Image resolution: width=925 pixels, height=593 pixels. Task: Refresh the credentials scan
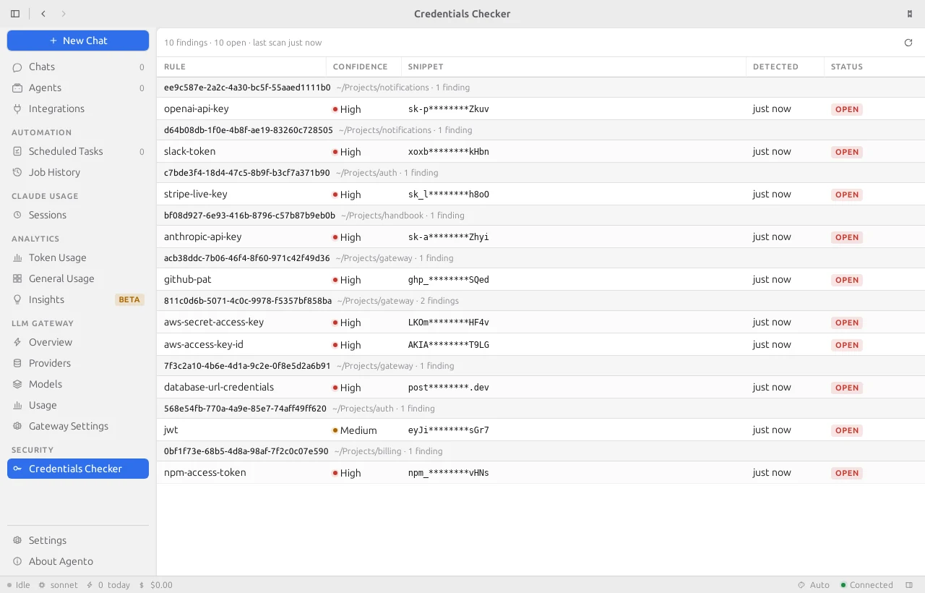pos(908,43)
